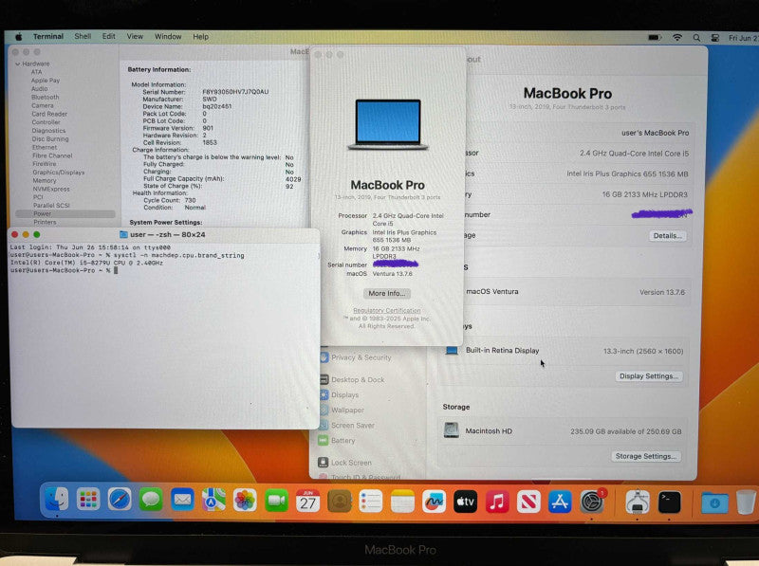Open the Shell menu
Image resolution: width=759 pixels, height=566 pixels.
[83, 36]
